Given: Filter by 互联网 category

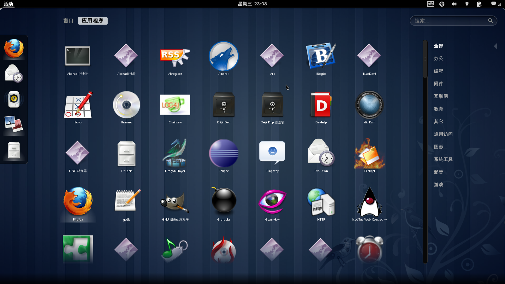Looking at the screenshot, I should [441, 97].
